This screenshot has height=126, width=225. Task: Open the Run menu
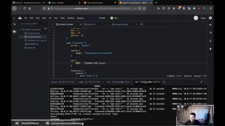pos(56,18)
